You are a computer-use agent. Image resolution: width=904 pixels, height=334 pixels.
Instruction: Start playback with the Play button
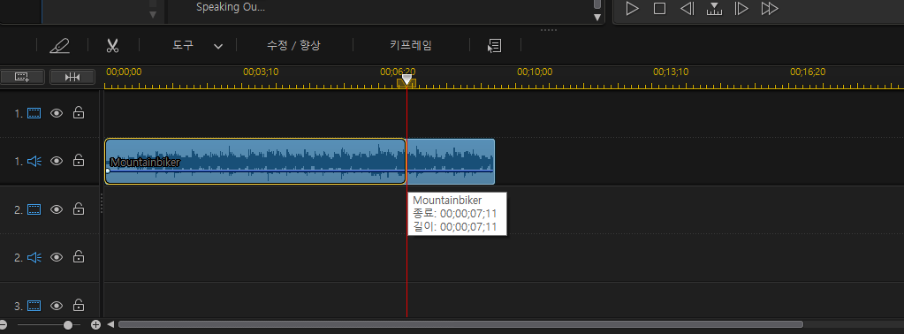point(633,9)
